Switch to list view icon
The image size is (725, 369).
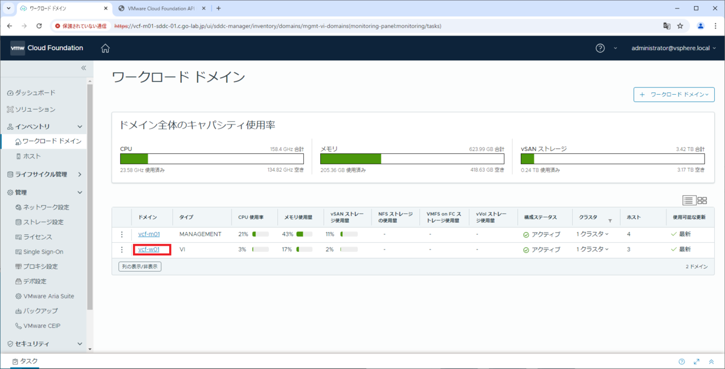point(688,200)
